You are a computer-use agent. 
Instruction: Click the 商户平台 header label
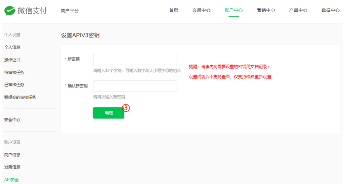[69, 11]
